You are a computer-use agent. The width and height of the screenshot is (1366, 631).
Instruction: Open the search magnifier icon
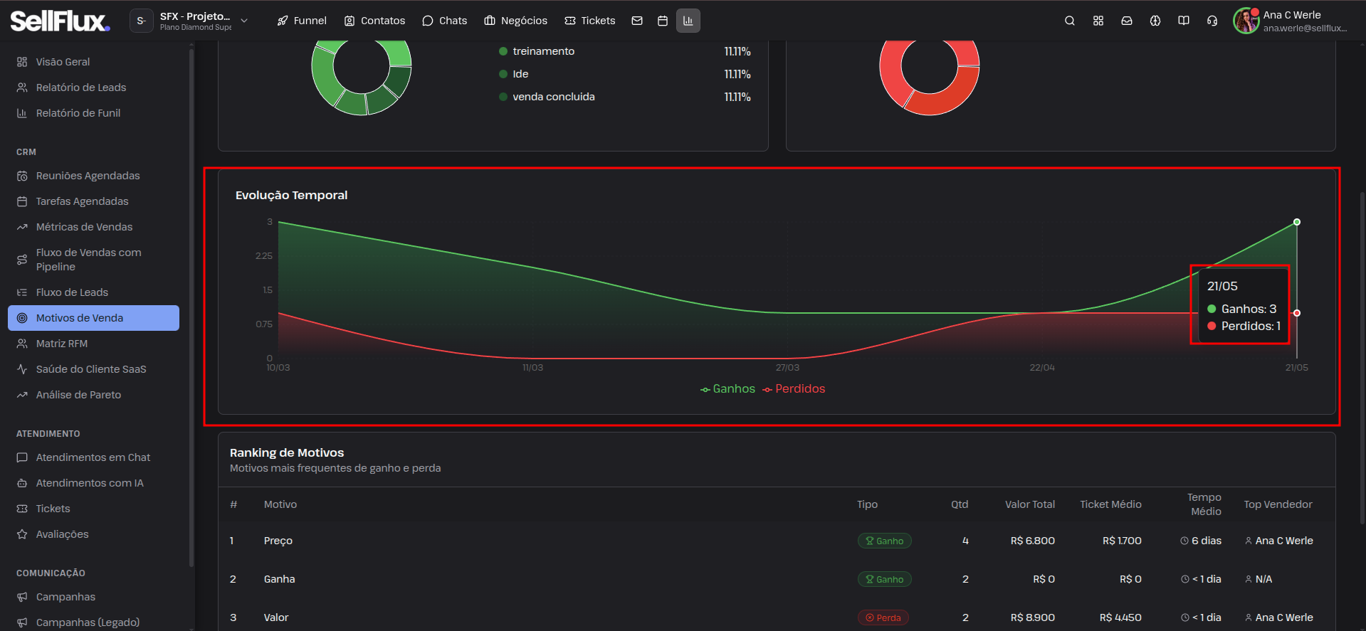(x=1070, y=21)
